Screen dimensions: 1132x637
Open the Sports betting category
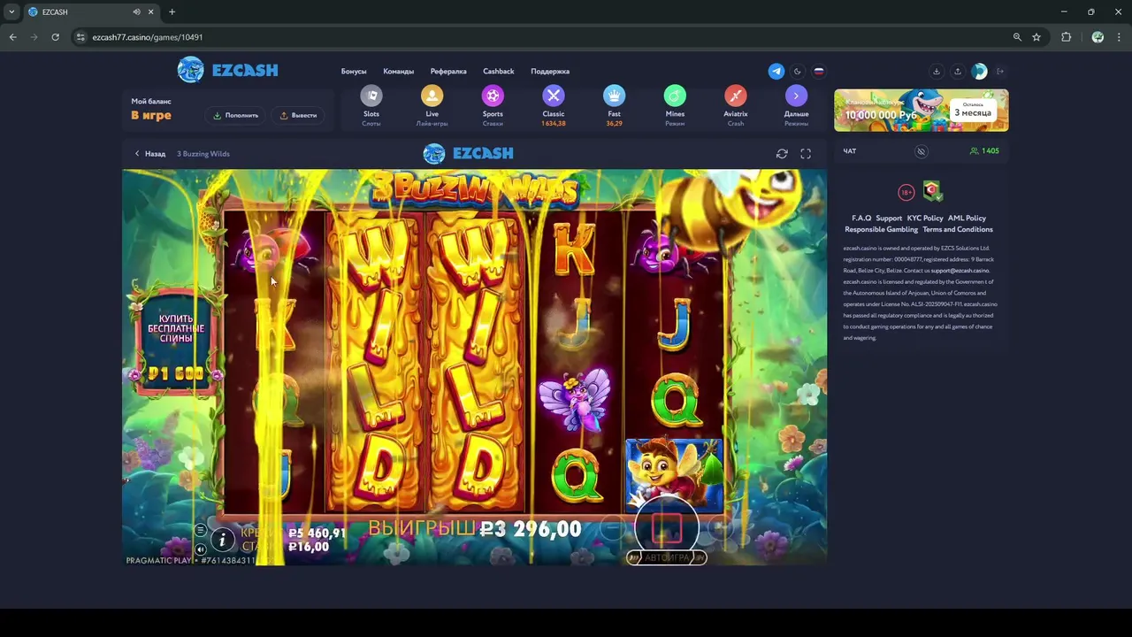coord(493,105)
